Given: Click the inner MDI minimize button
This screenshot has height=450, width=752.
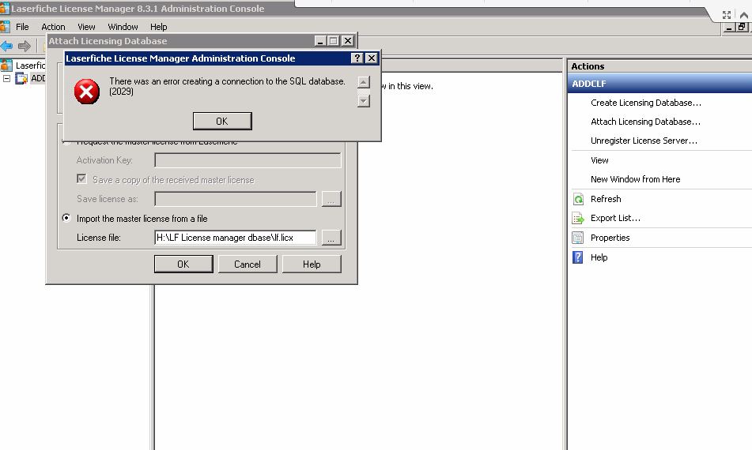Looking at the screenshot, I should coord(729,28).
